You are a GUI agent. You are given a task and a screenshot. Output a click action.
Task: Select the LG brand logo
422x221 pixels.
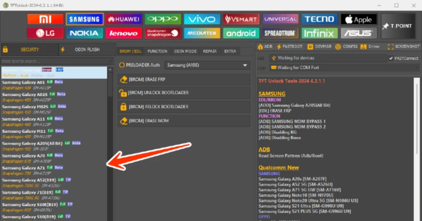45,33
